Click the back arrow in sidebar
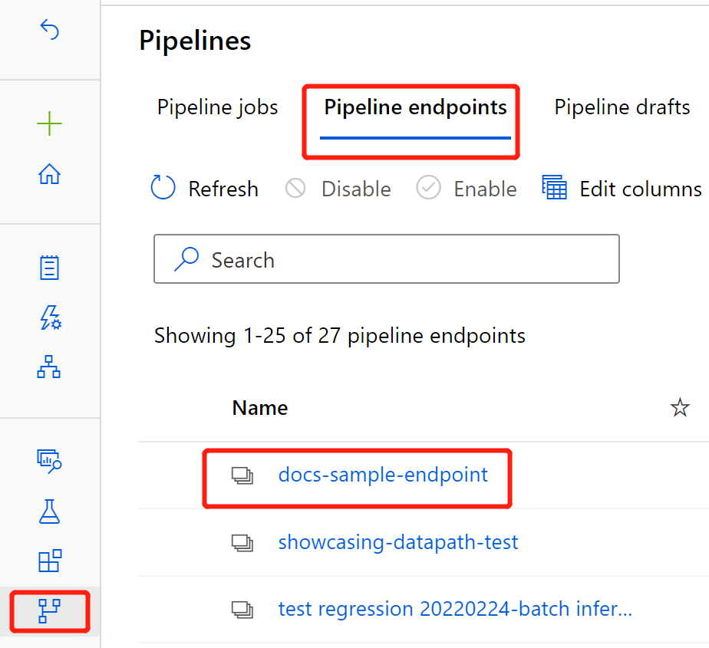 pyautogui.click(x=49, y=31)
